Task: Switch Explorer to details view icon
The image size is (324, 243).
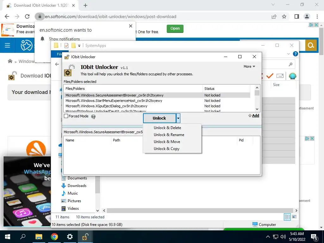Action: pos(287,217)
